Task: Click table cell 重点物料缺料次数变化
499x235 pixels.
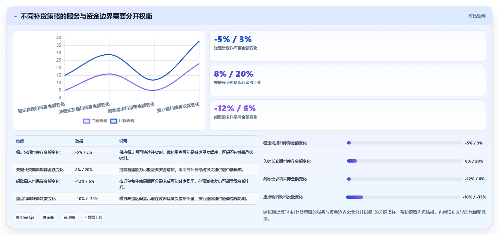Action: [x=36, y=199]
